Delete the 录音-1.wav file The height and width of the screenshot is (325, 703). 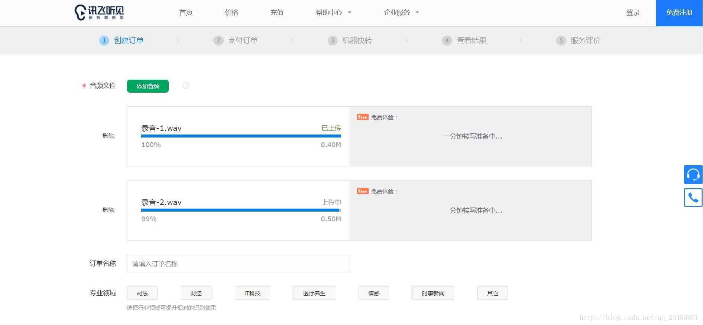coord(108,136)
